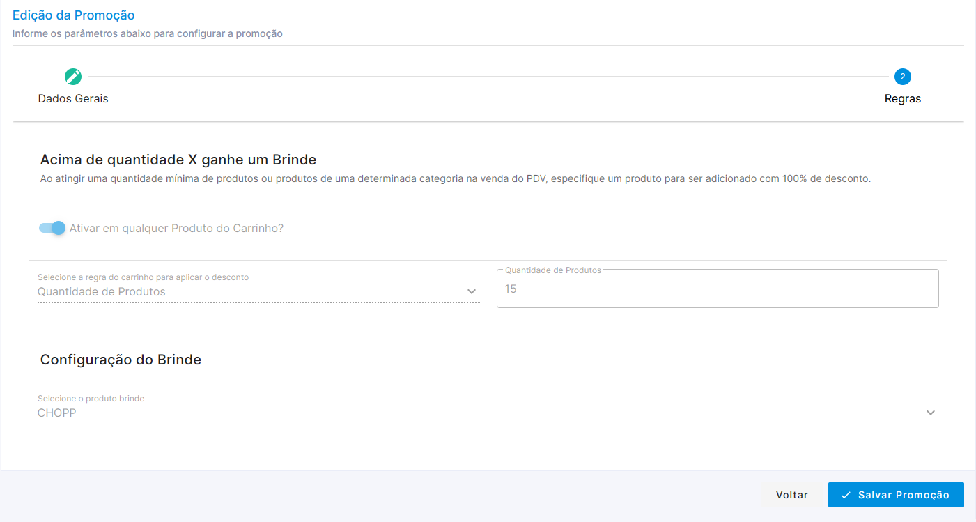Click the 'Configuração do Brinde' section heading
976x522 pixels.
click(121, 360)
